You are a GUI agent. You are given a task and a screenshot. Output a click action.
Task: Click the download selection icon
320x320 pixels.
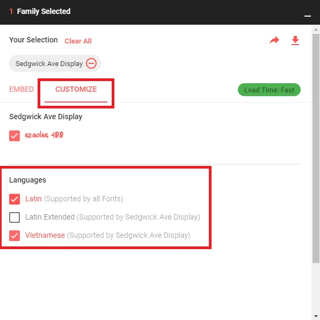coord(295,40)
